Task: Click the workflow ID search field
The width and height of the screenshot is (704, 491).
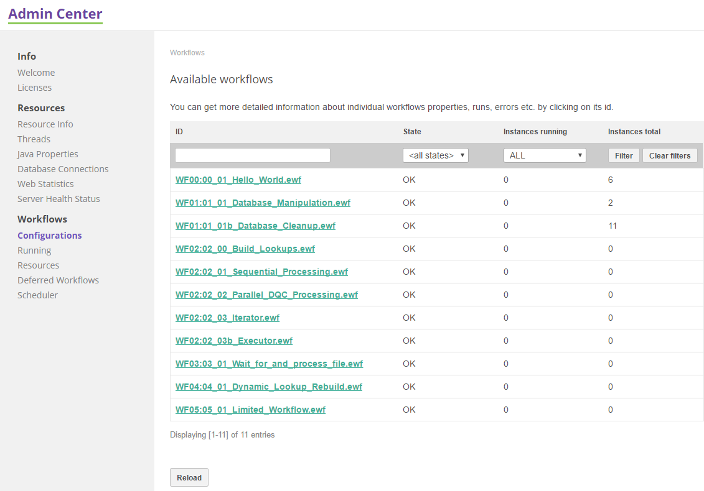Action: (252, 155)
